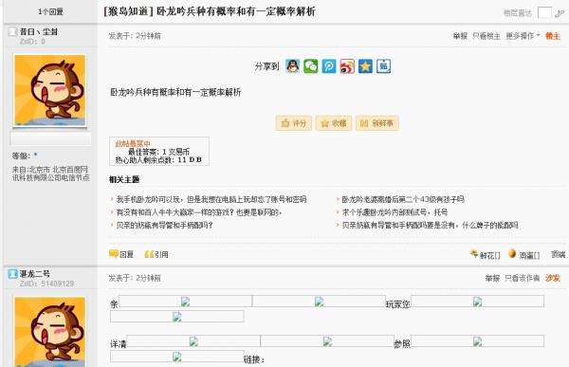569x367 pixels.
Task: Click the broken image after 玩家您
Action: coord(477,302)
